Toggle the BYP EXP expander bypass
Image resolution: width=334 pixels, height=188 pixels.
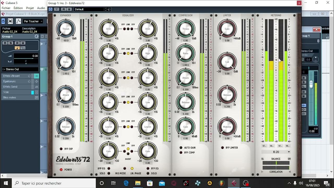61,149
